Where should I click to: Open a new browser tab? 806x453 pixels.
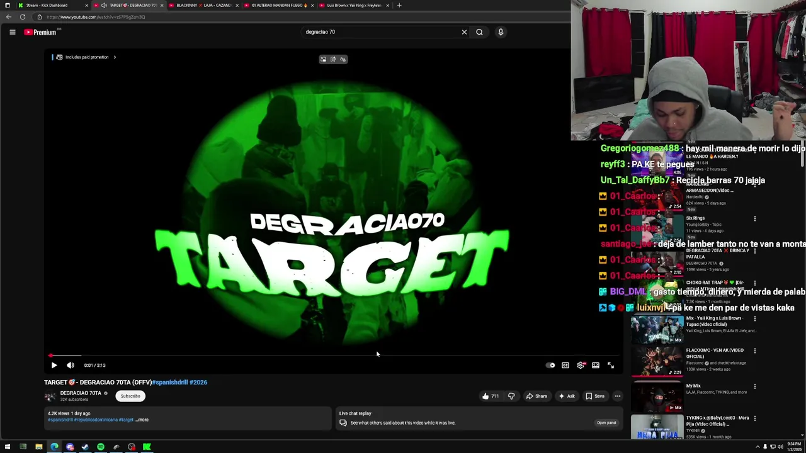click(x=399, y=5)
